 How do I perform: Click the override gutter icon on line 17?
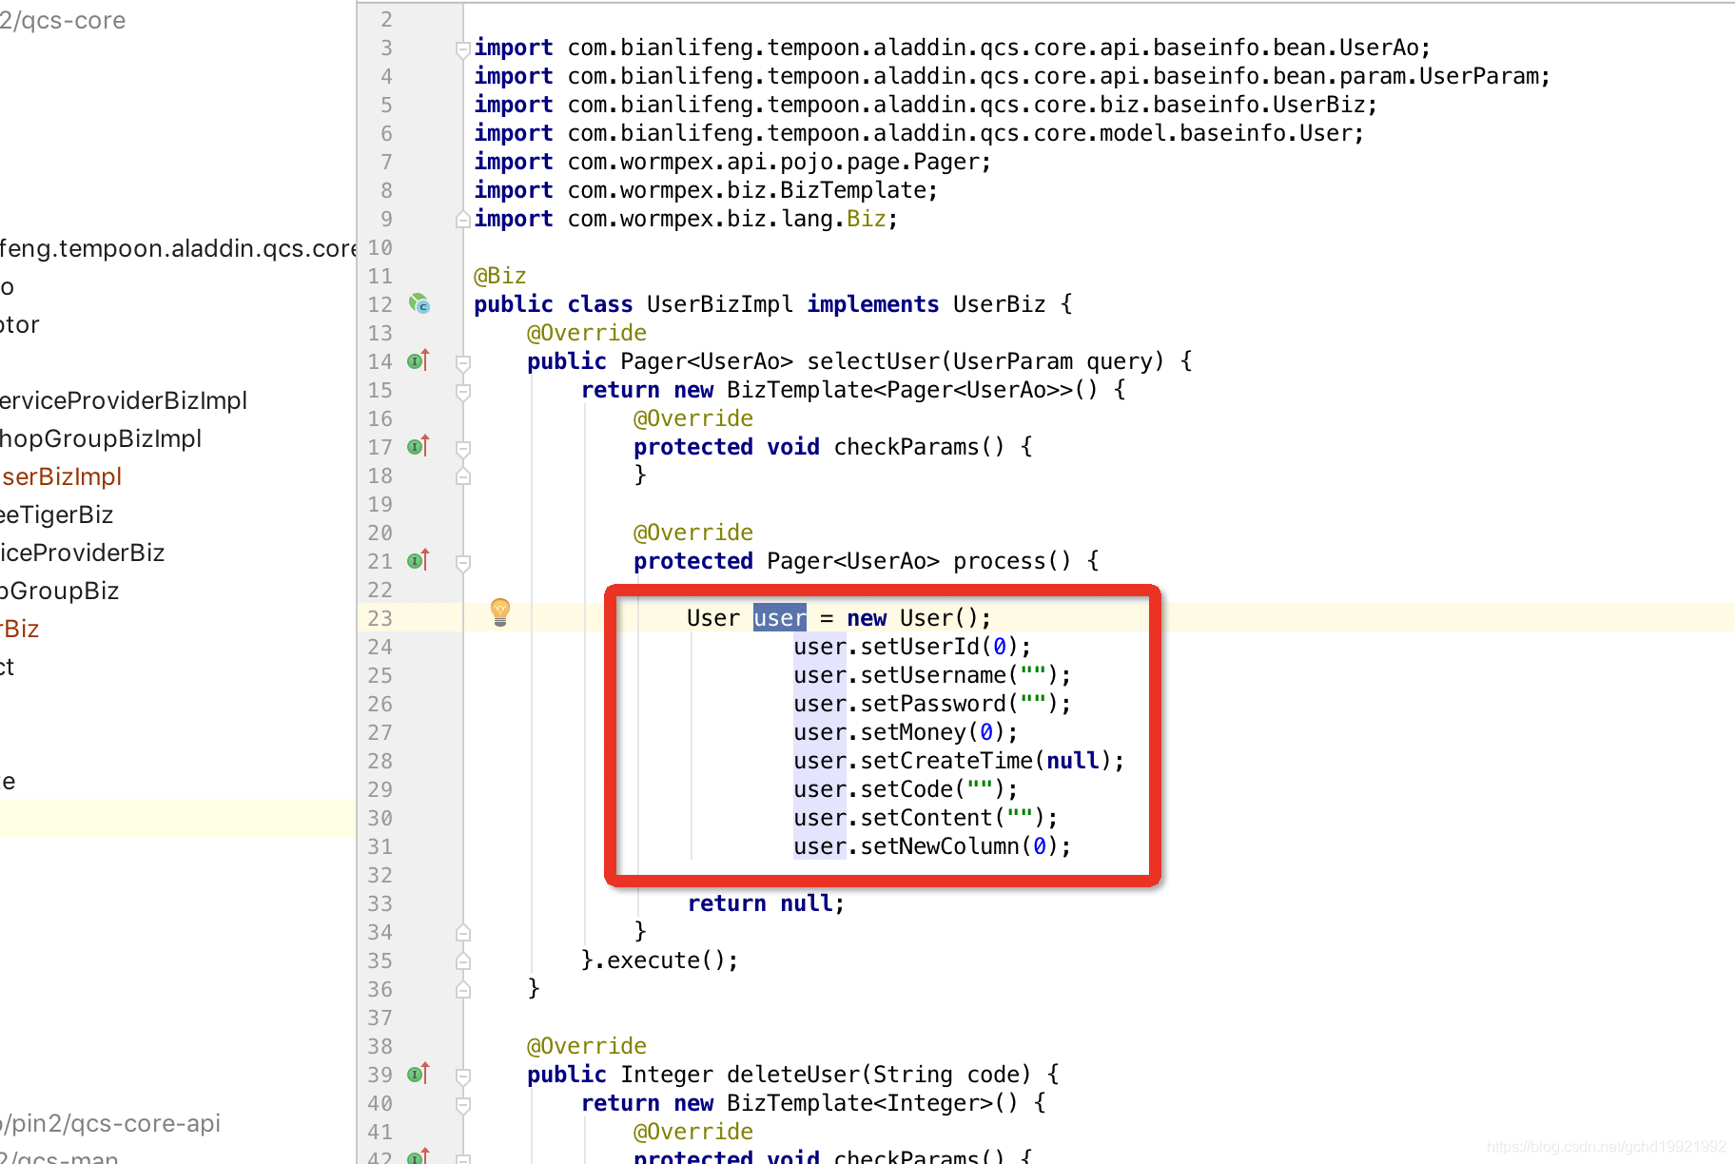(419, 446)
